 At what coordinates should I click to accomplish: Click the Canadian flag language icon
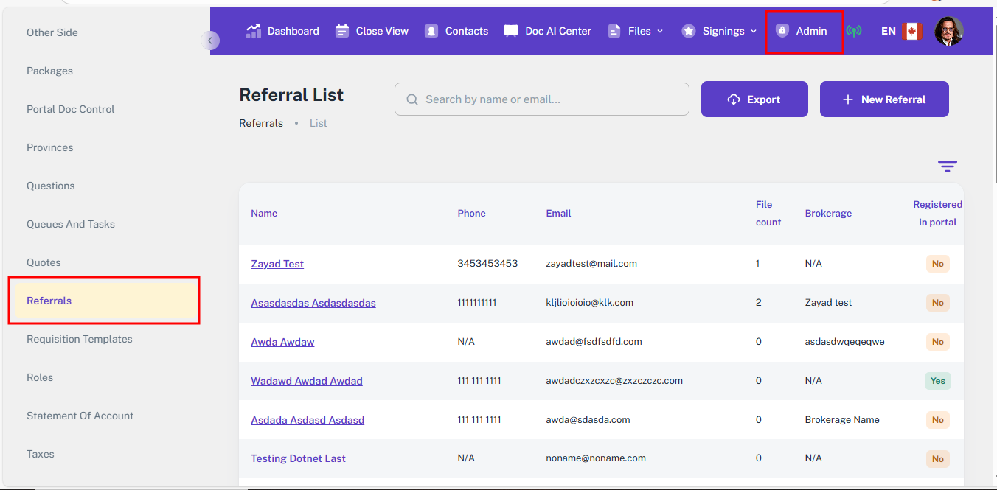pos(912,31)
